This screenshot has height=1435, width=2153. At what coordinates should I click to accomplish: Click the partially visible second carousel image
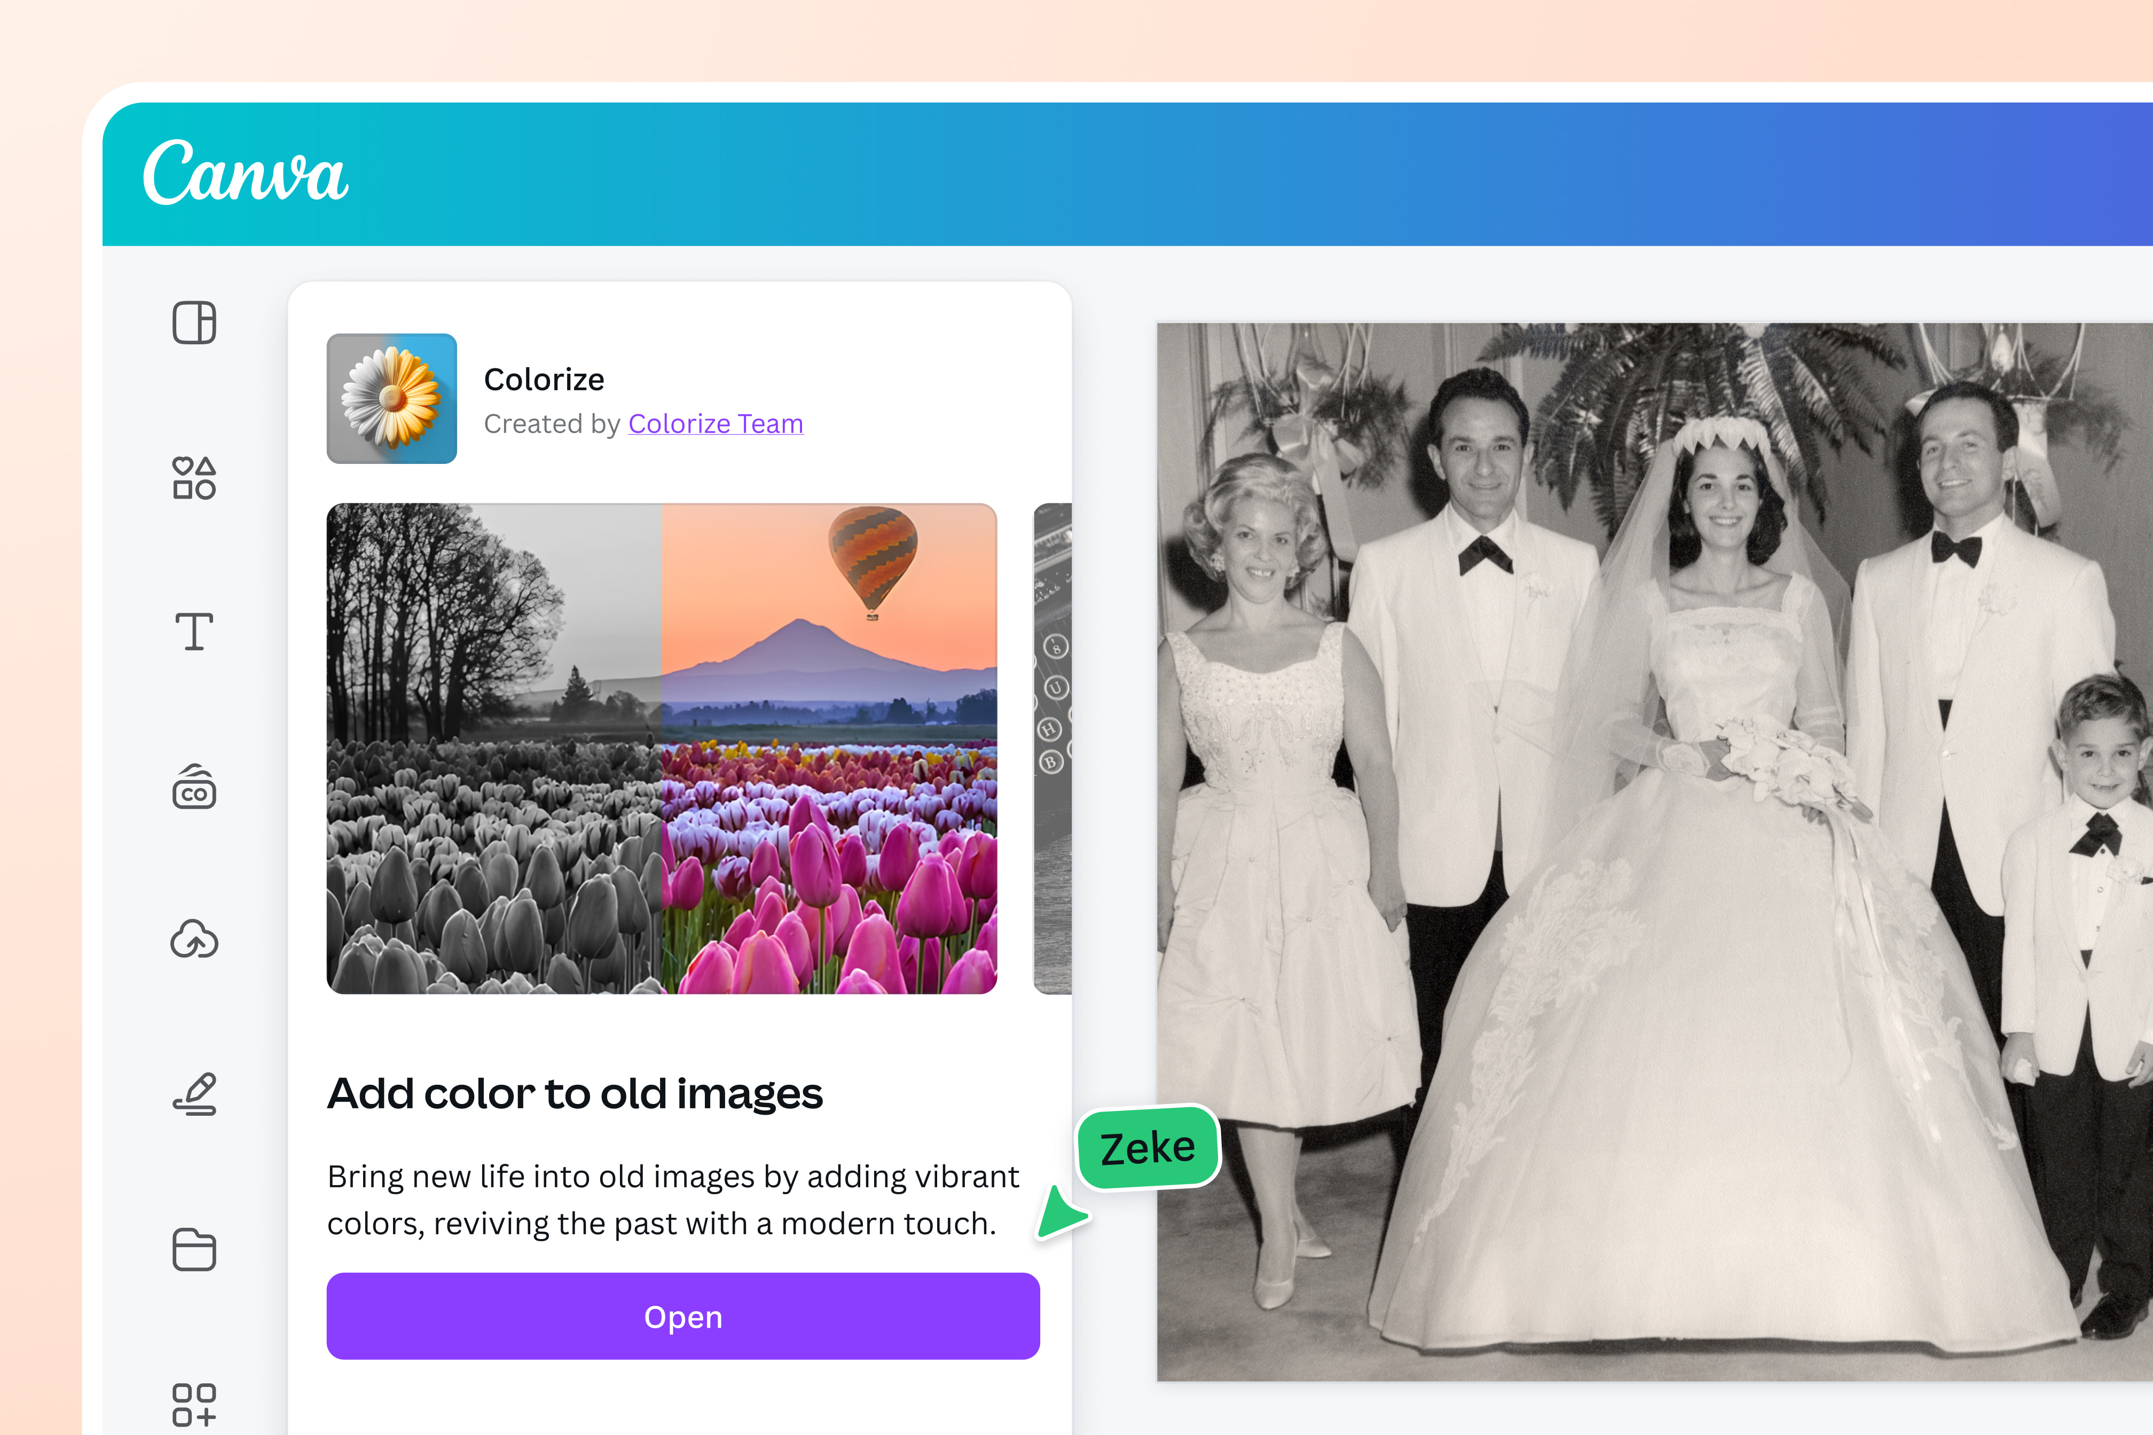tap(1052, 748)
